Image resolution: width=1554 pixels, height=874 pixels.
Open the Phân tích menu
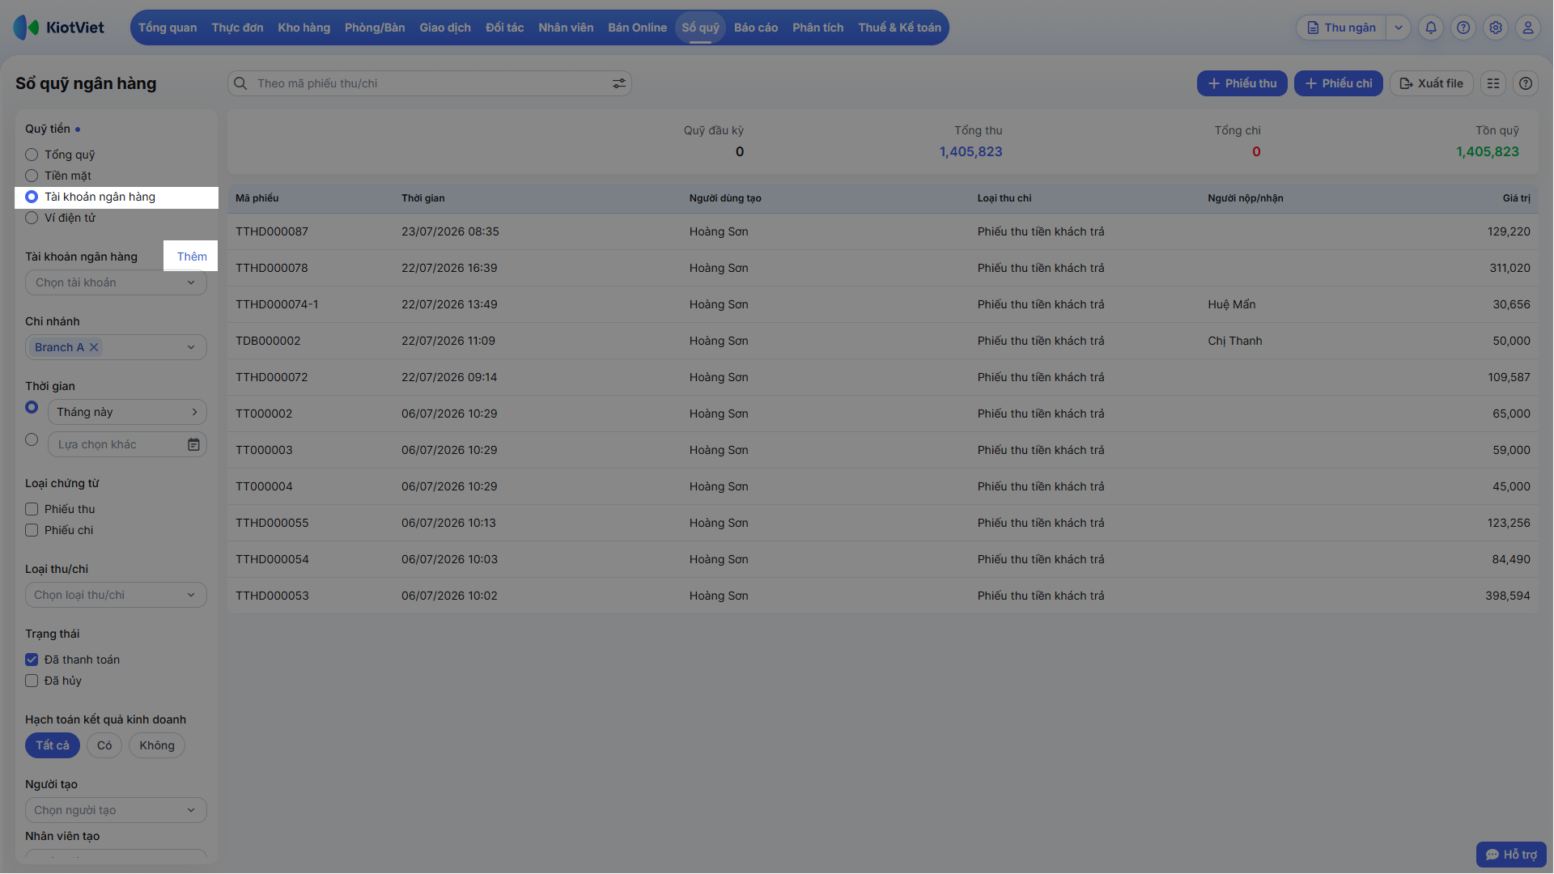click(817, 28)
